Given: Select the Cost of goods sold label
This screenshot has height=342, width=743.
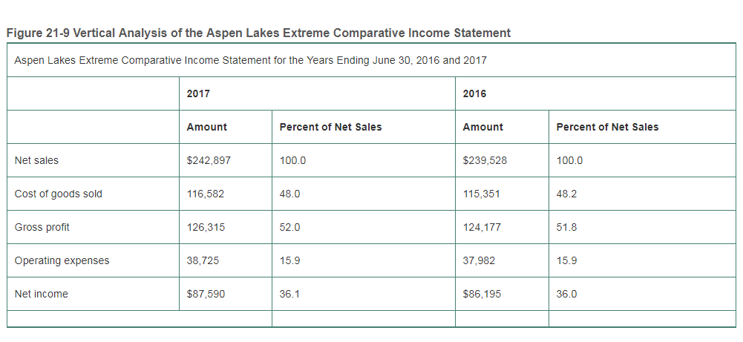Looking at the screenshot, I should tap(59, 194).
